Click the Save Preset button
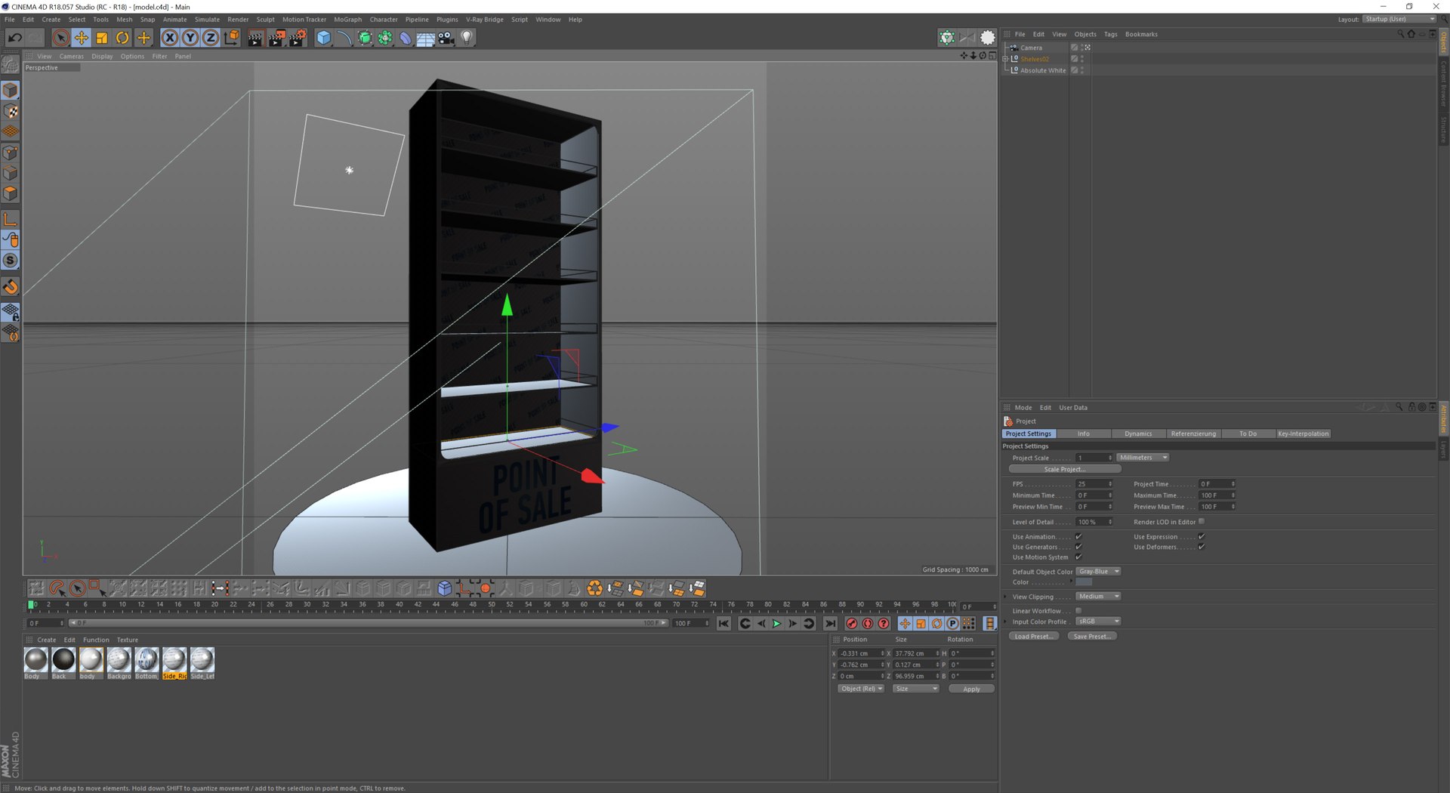This screenshot has height=793, width=1450. (1091, 637)
